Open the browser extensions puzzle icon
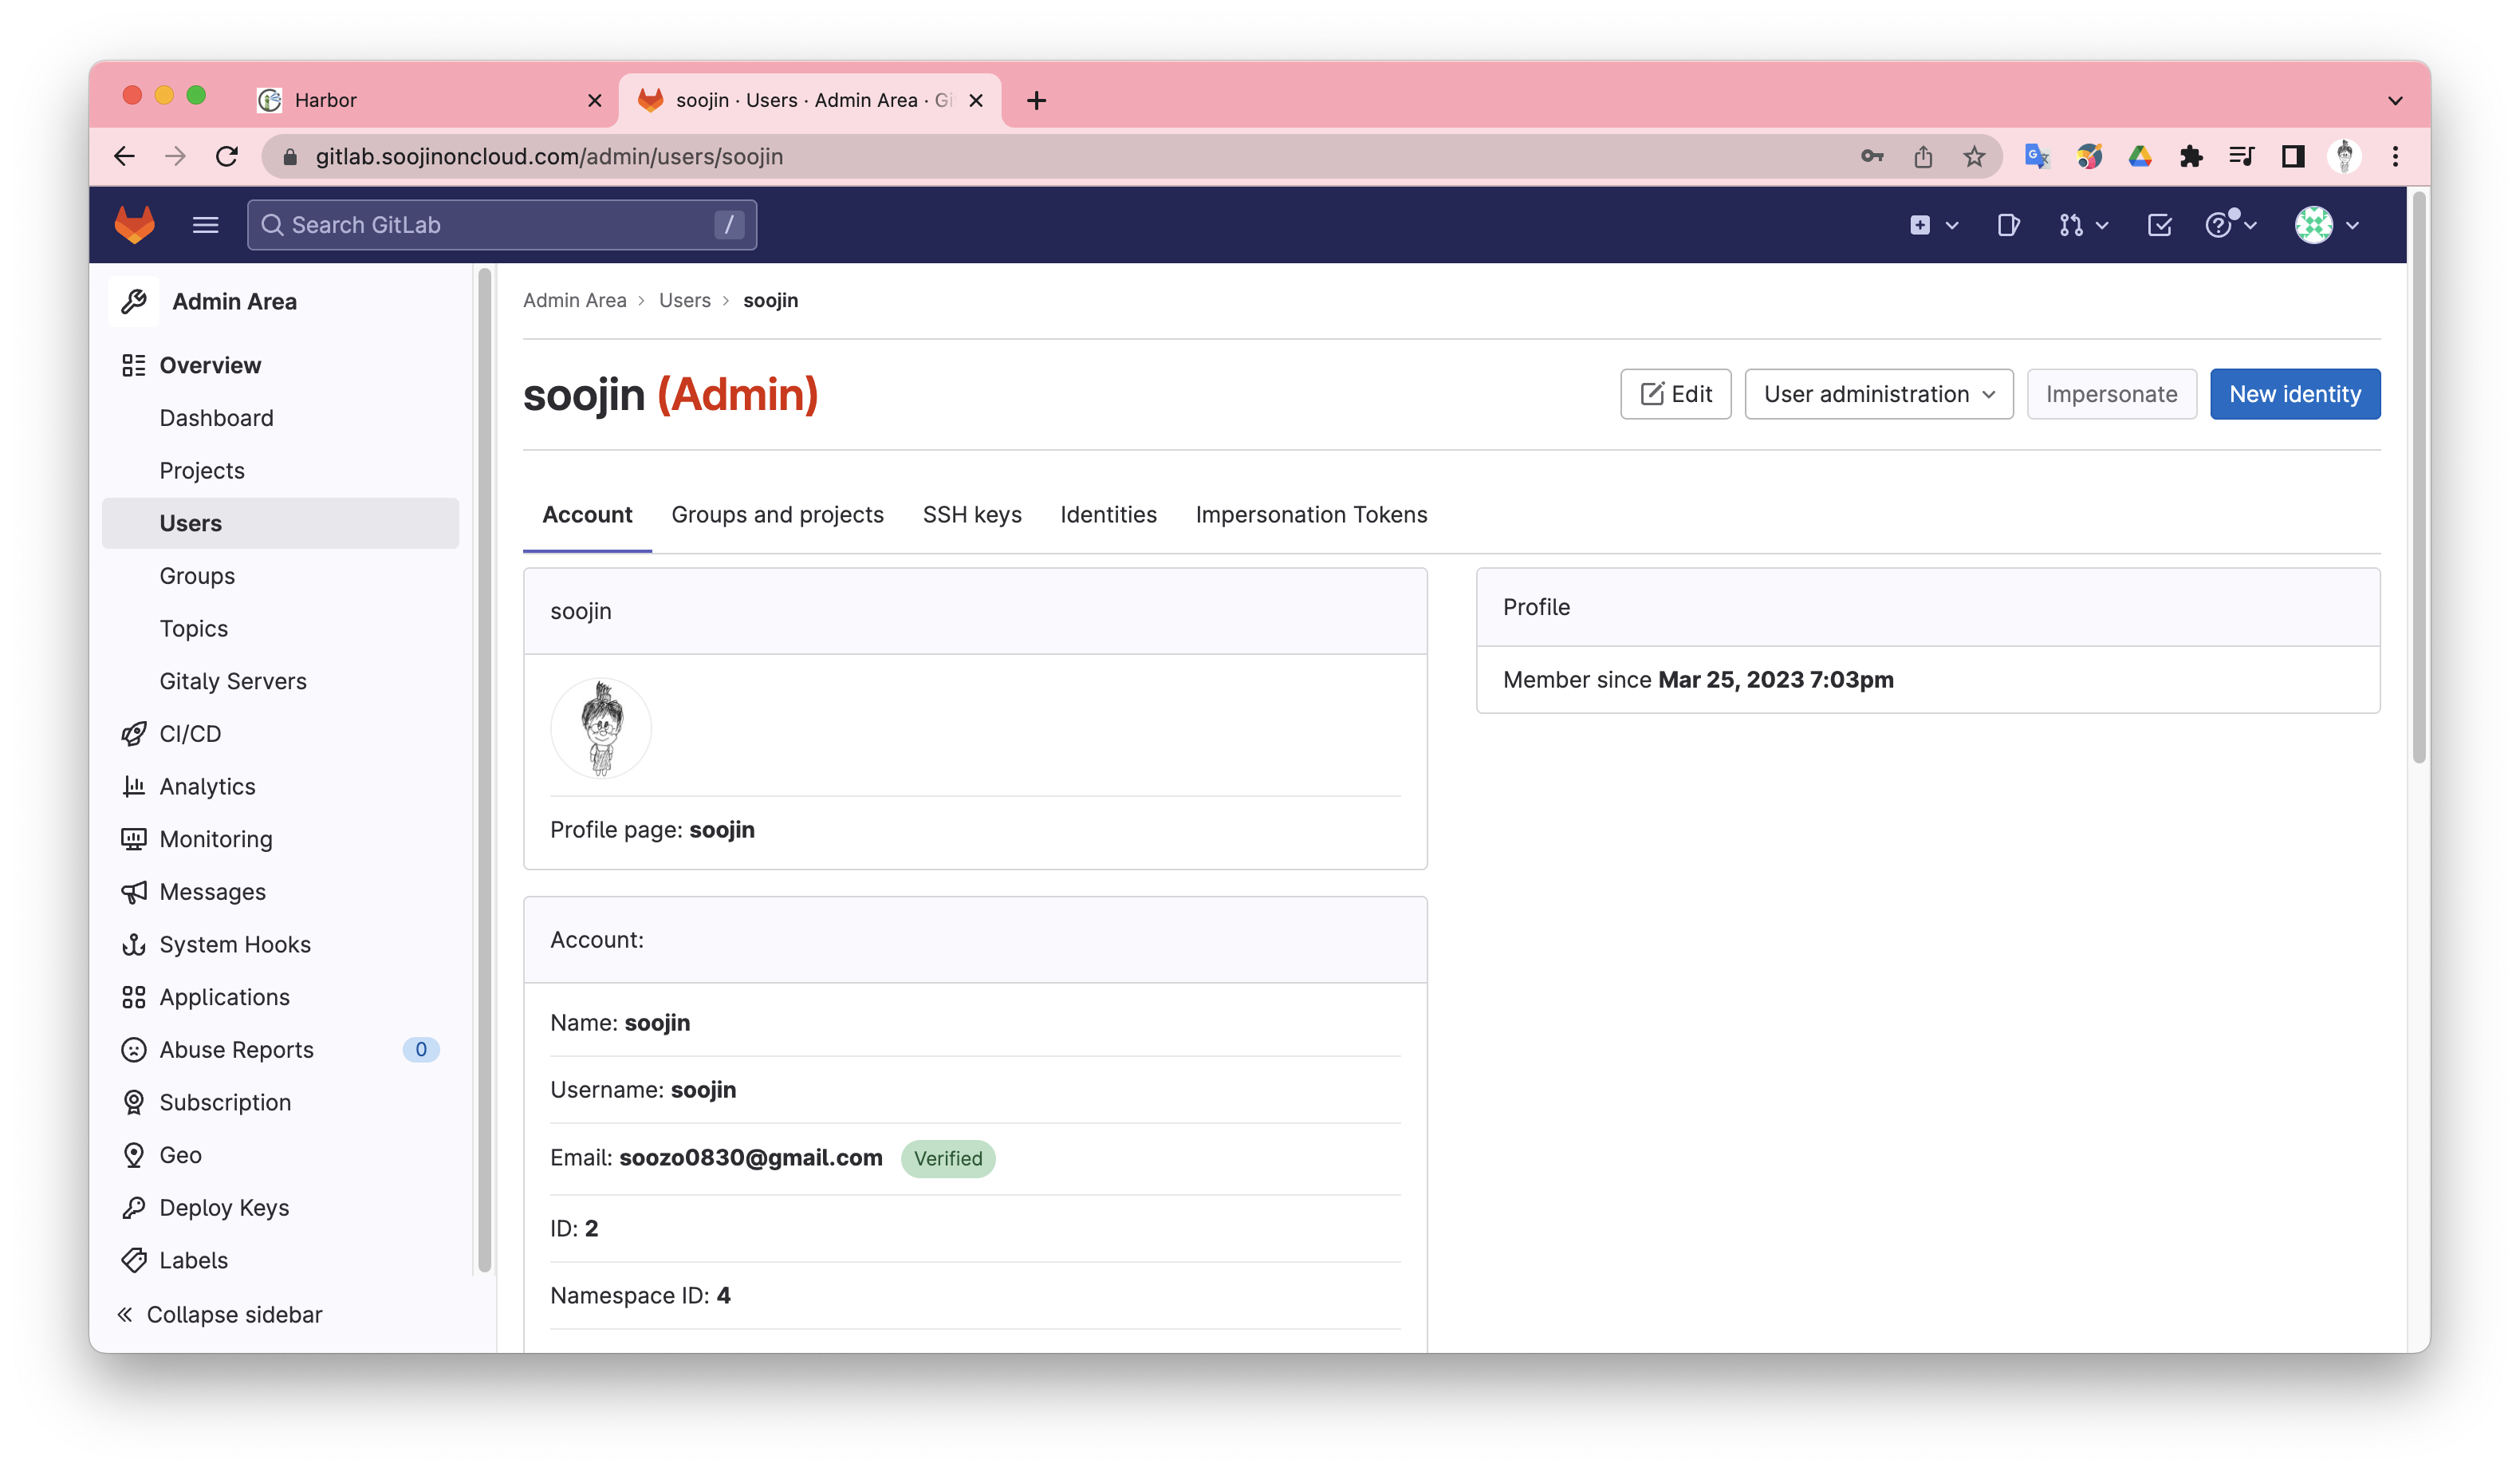Viewport: 2520px width, 1471px height. [x=2190, y=157]
